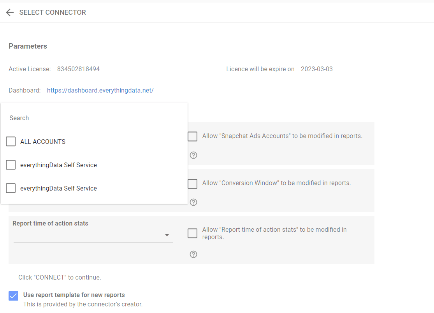Enable Allow "Conversion Window" to be modified

point(192,184)
